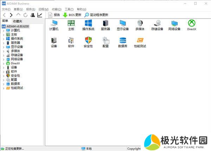The width and height of the screenshot is (211, 151).
Task: Click the refresh arrow in the toolbar
Action: click(x=25, y=15)
